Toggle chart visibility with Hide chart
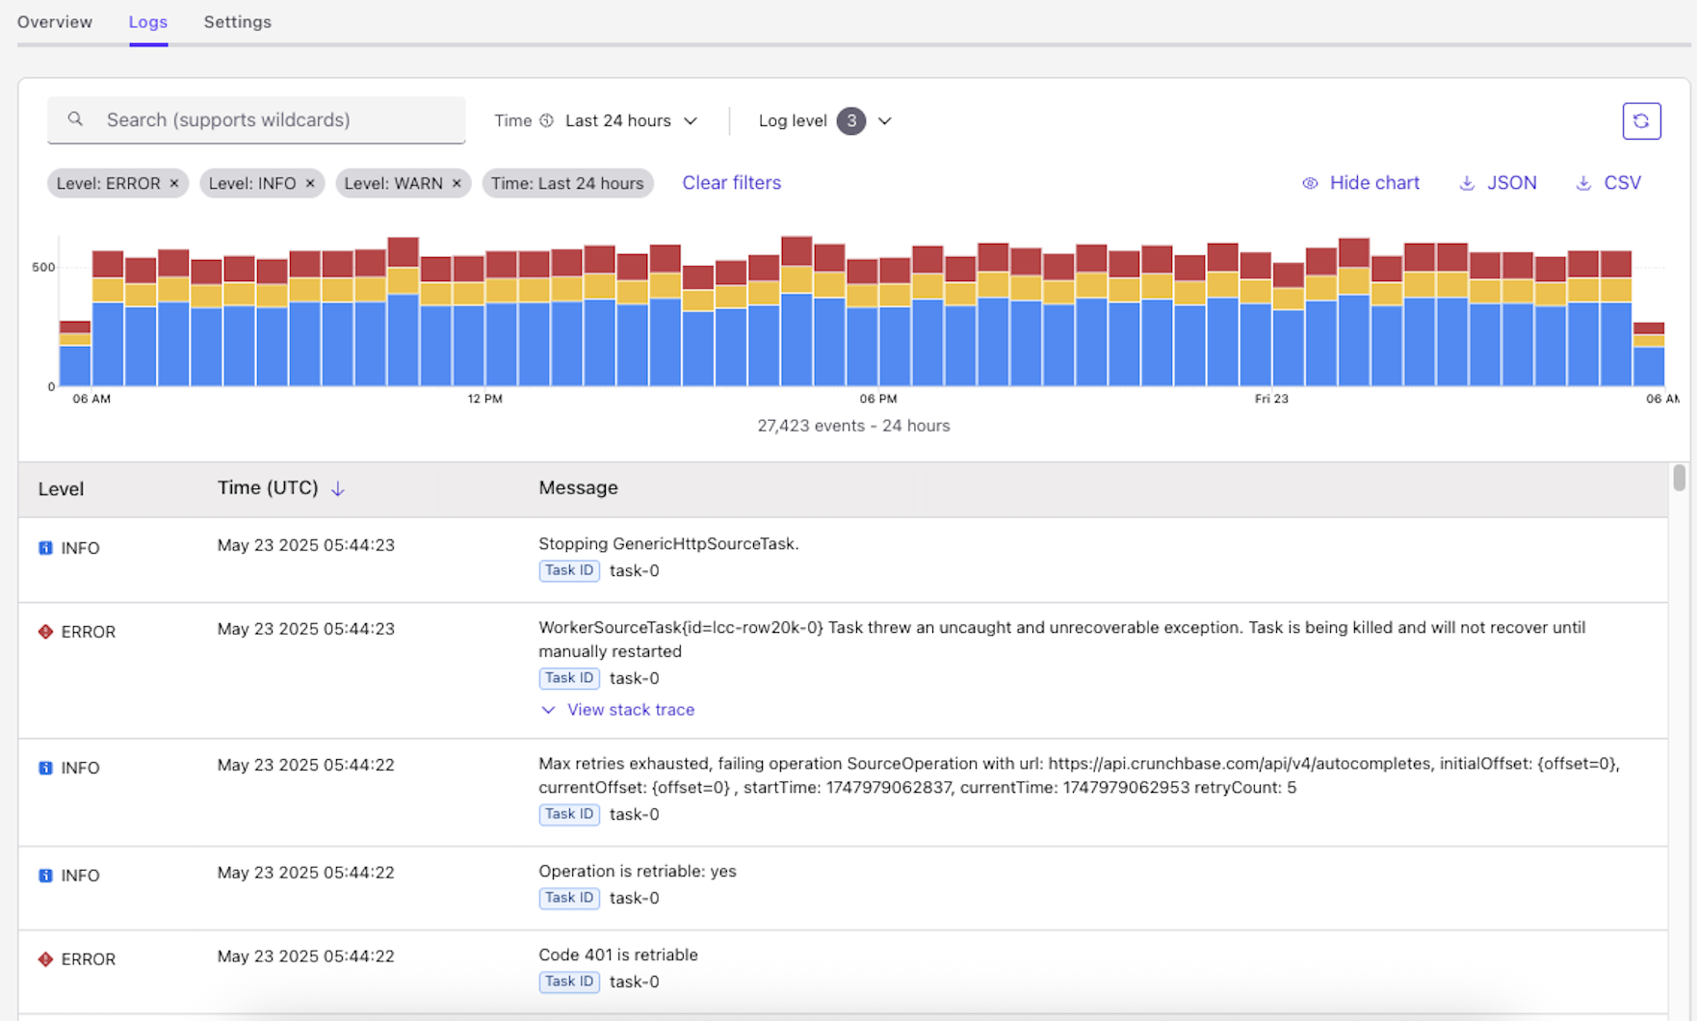The width and height of the screenshot is (1697, 1021). pos(1360,183)
